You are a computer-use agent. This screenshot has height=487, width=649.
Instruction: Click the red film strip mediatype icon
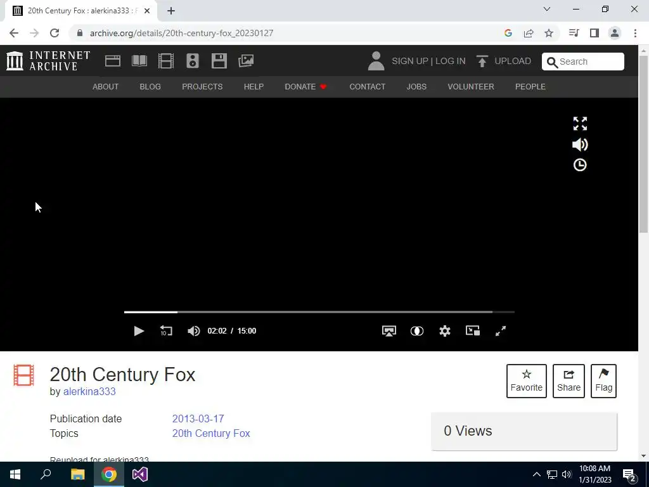click(x=23, y=375)
